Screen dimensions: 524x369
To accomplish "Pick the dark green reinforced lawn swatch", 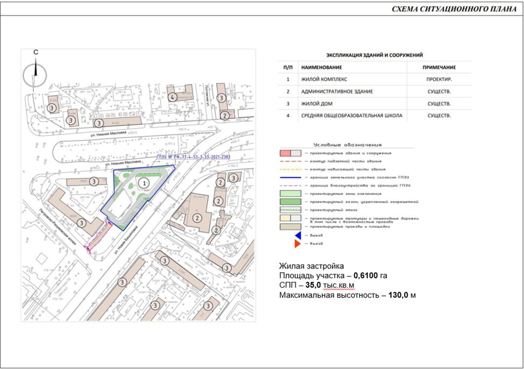I will (x=291, y=201).
